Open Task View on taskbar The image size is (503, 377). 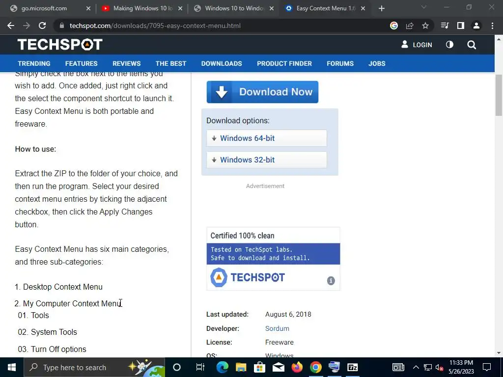click(x=200, y=367)
